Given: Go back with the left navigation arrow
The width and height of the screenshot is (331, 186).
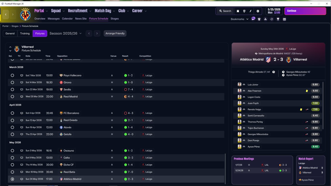Looking at the screenshot, I should point(6,14).
